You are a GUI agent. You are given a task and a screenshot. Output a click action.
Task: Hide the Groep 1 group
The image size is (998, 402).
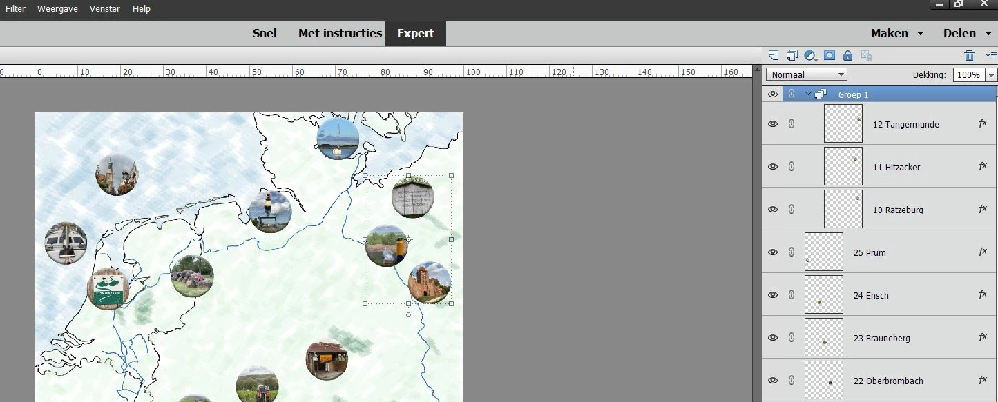773,94
